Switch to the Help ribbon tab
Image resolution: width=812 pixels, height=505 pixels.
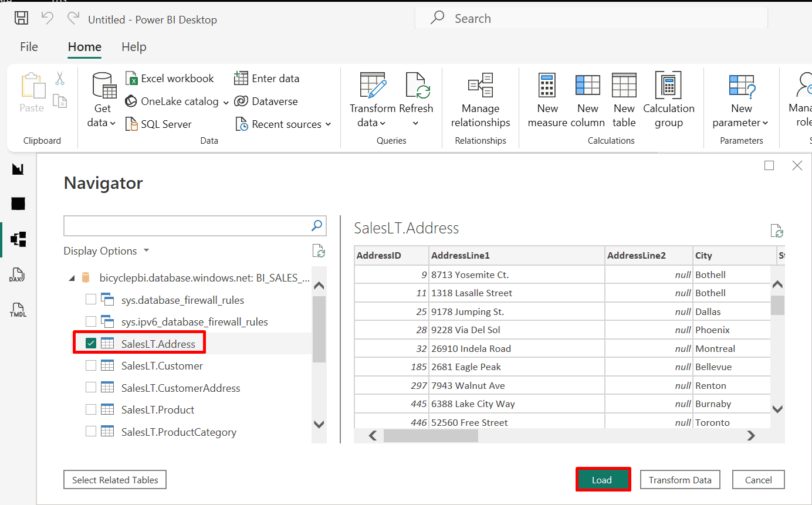pos(134,47)
